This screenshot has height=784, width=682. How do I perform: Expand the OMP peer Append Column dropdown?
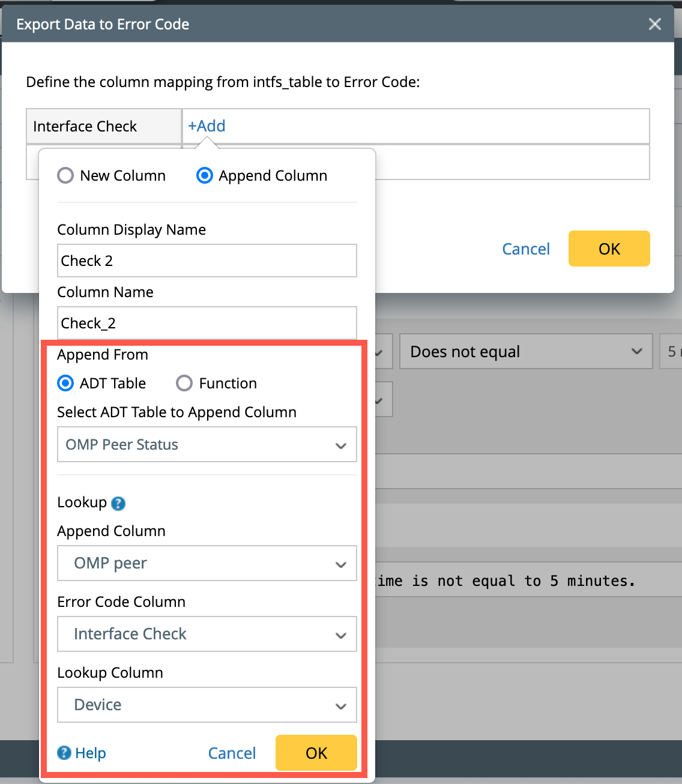tap(207, 564)
